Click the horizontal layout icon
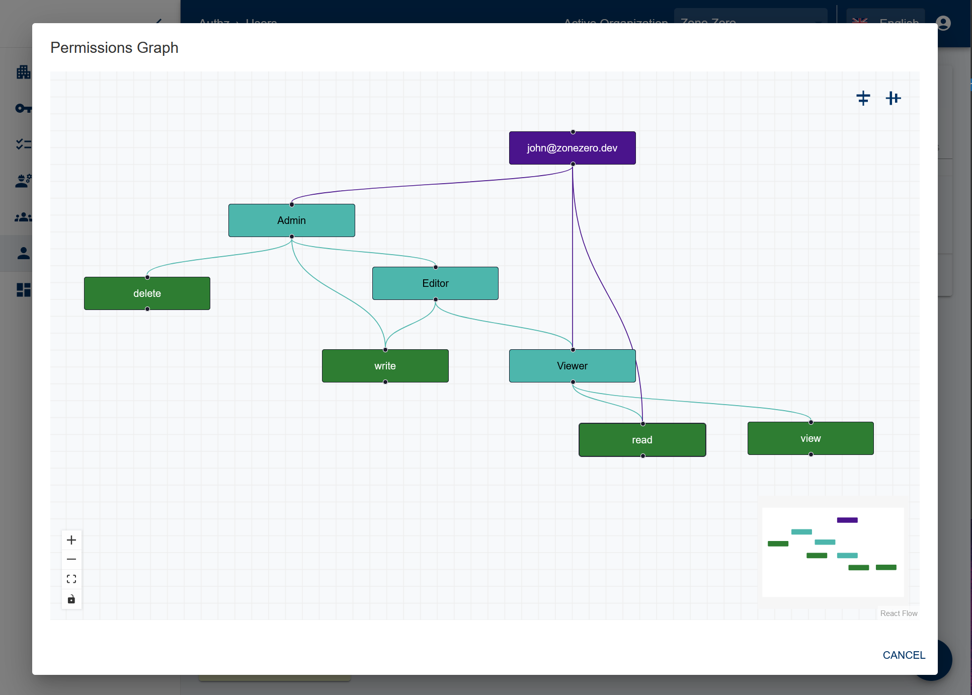Viewport: 972px width, 695px height. [893, 98]
